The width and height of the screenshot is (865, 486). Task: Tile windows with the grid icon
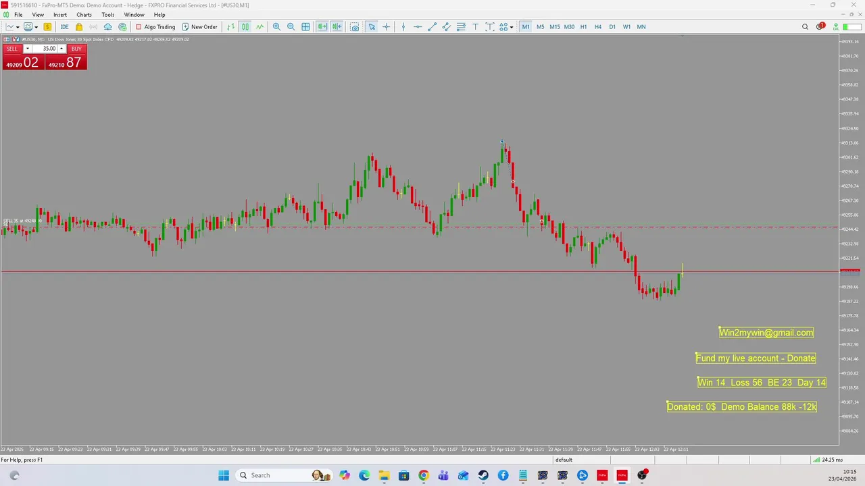coord(305,27)
